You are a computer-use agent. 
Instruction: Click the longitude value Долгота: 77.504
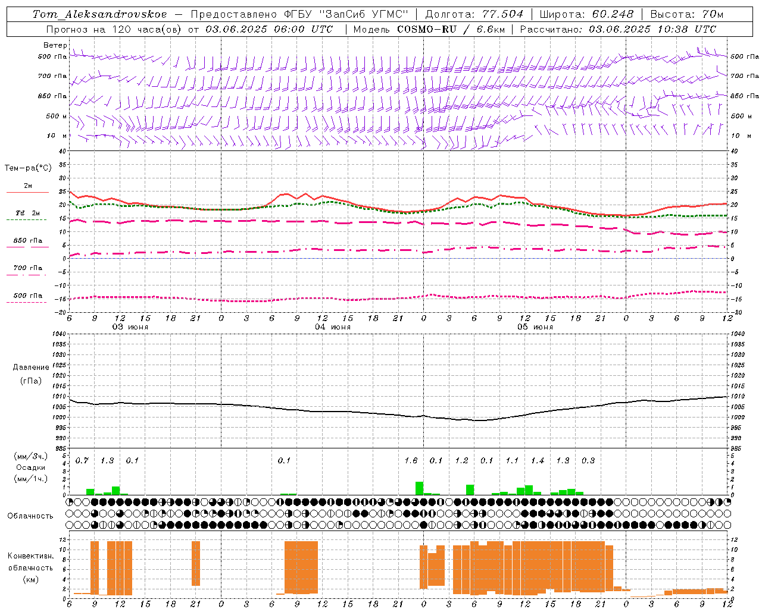(474, 14)
